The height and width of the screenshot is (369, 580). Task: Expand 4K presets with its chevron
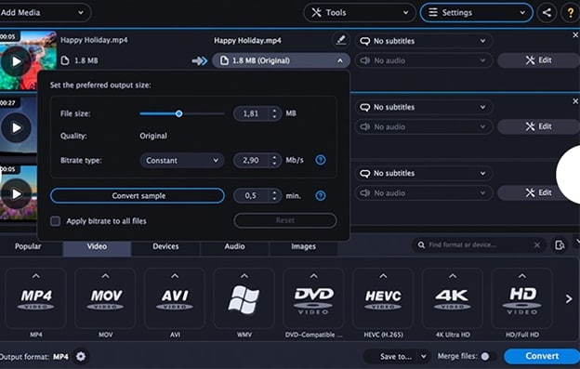click(x=453, y=276)
